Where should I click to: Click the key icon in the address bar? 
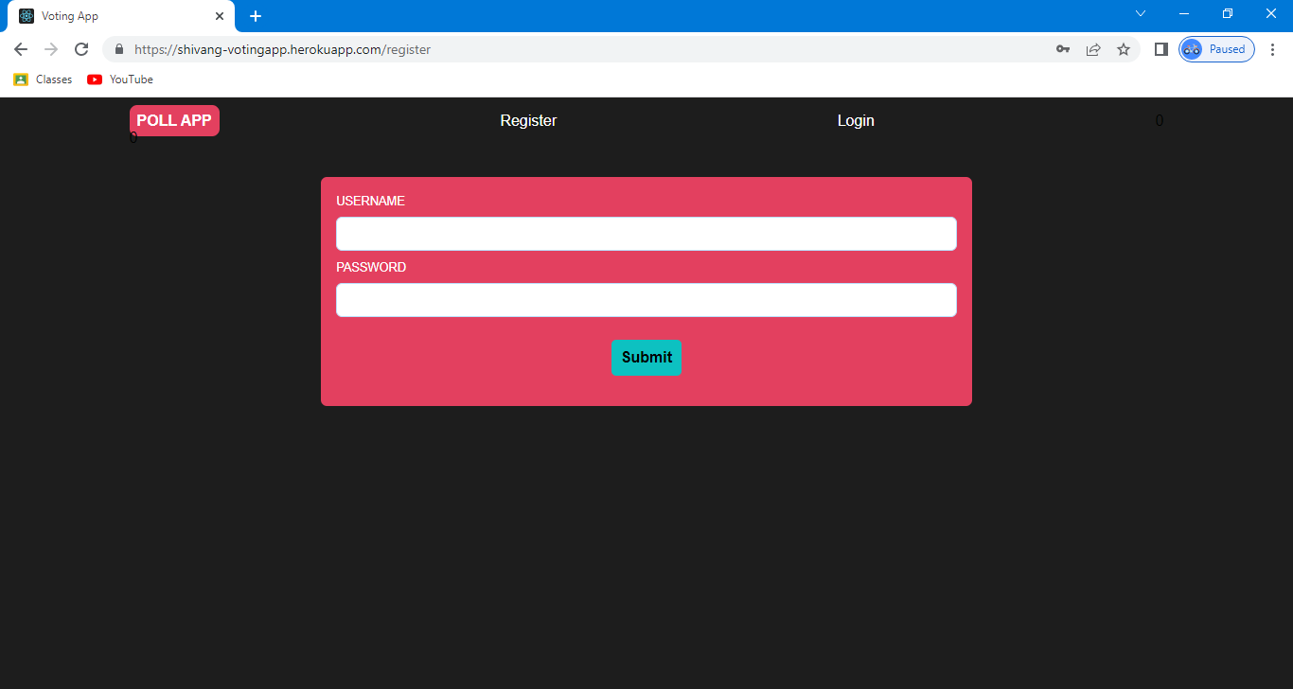[x=1063, y=49]
